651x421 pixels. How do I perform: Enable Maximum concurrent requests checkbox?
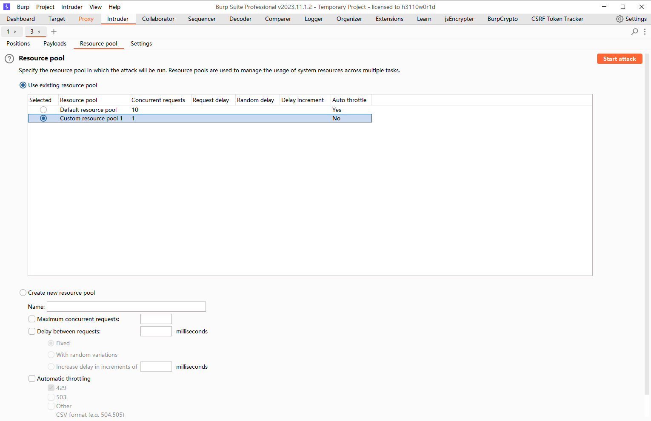click(x=32, y=319)
